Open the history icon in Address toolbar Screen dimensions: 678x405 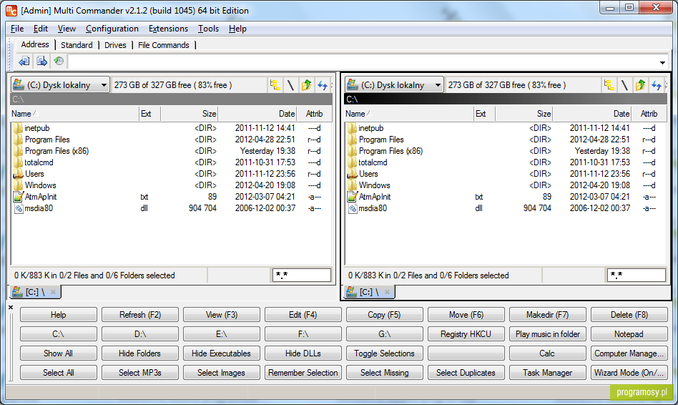click(59, 61)
